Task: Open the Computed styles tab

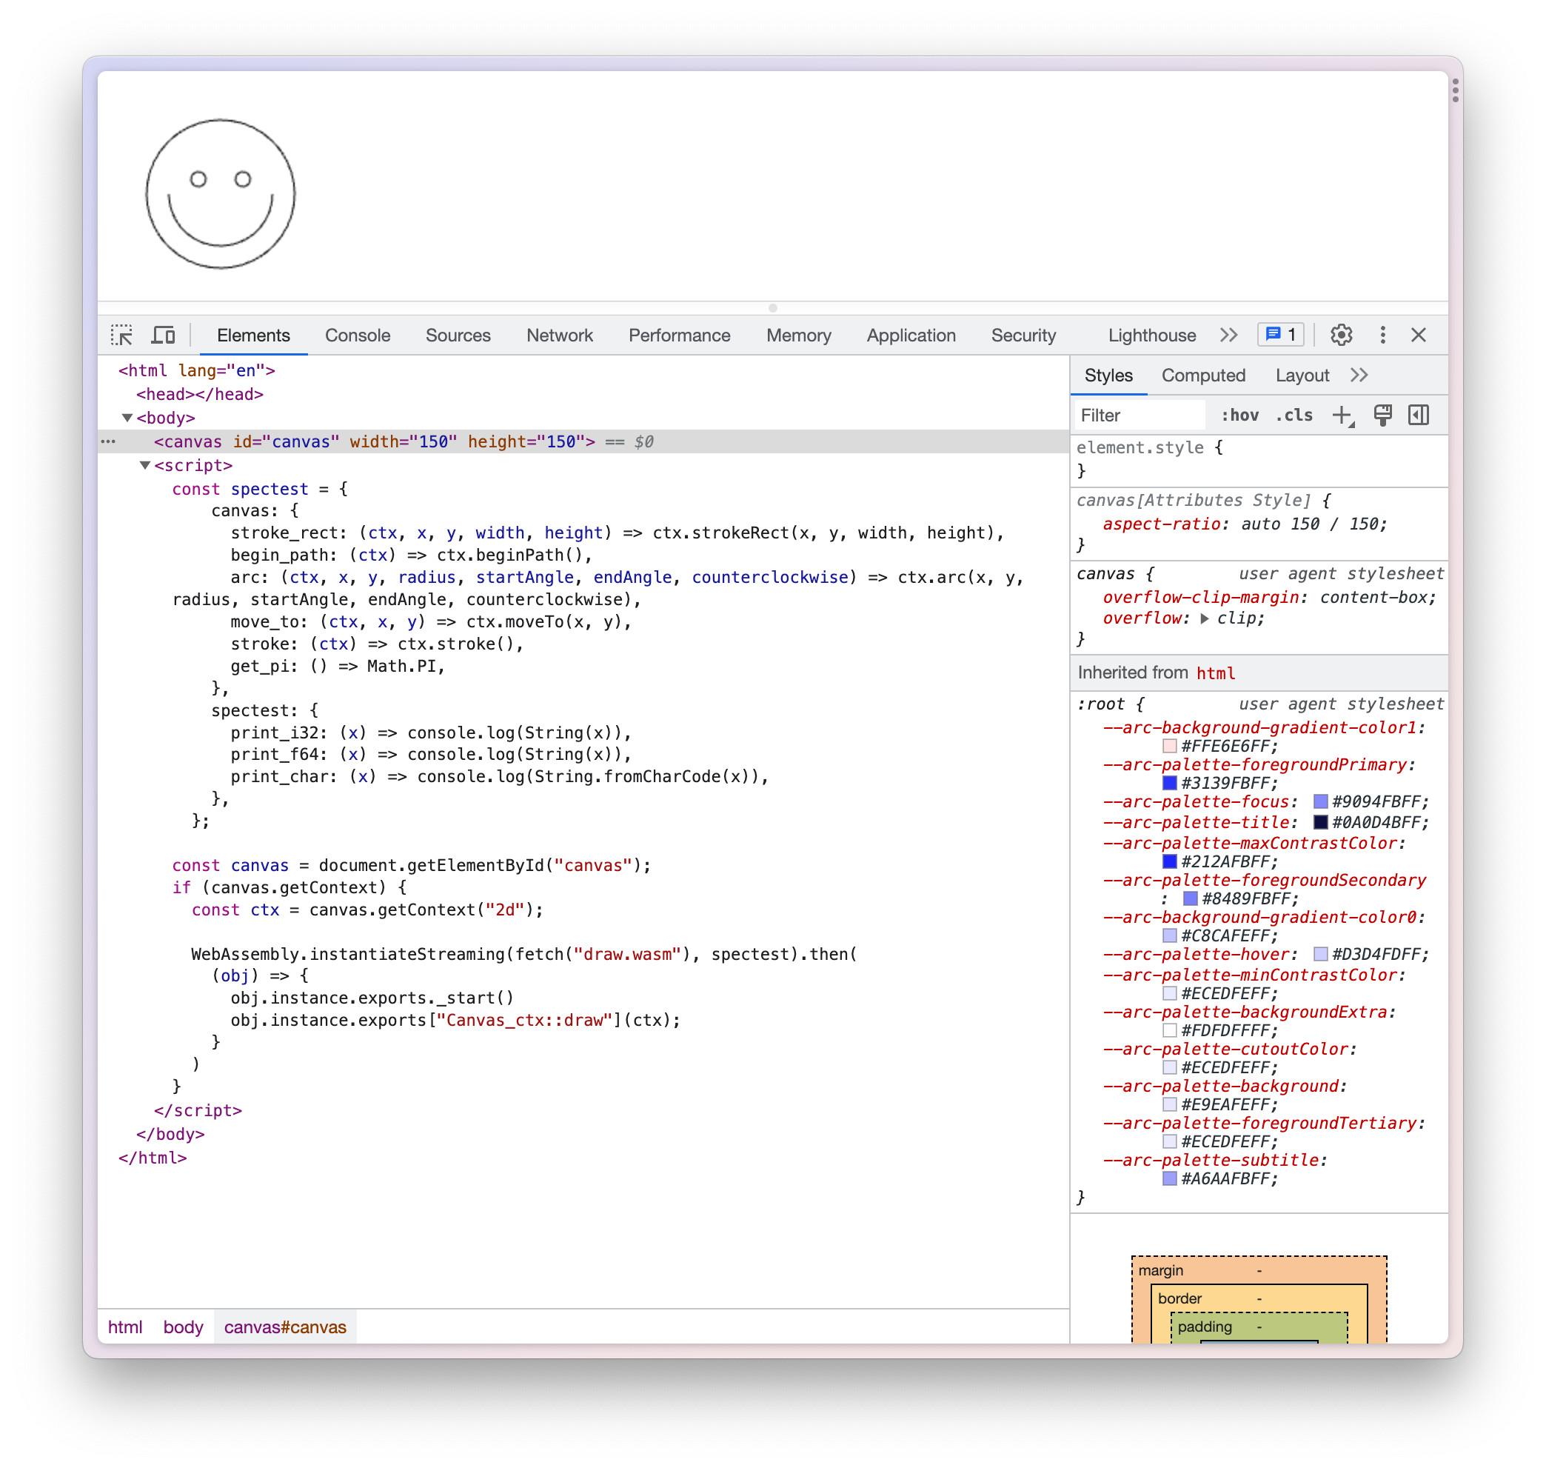Action: pos(1202,376)
